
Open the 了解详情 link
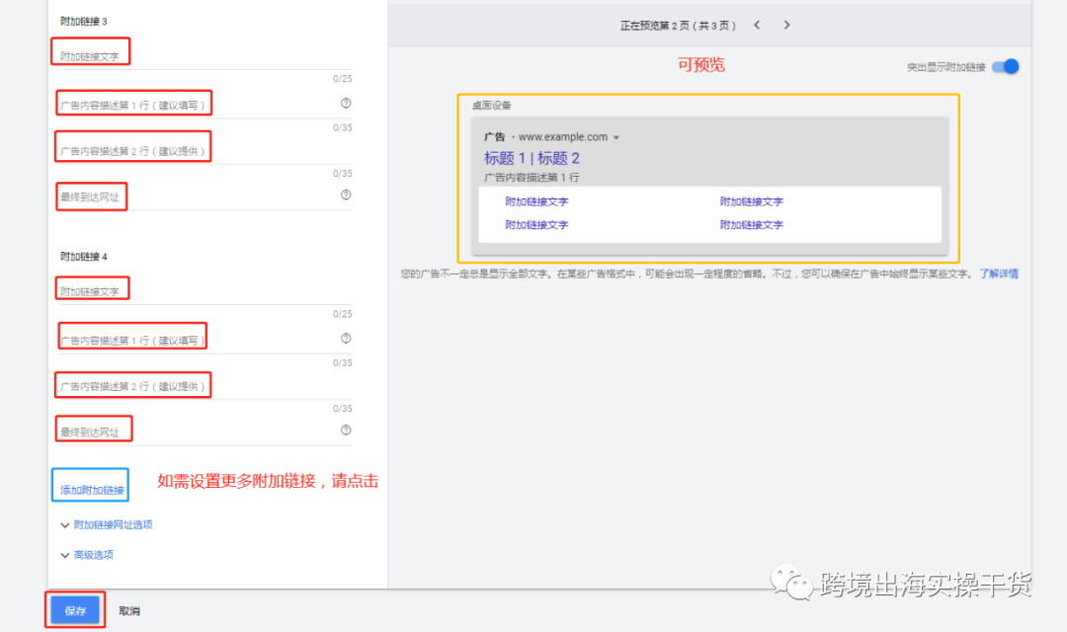[x=1001, y=274]
